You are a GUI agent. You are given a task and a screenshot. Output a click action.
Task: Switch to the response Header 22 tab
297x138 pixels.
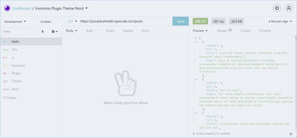(x=224, y=31)
